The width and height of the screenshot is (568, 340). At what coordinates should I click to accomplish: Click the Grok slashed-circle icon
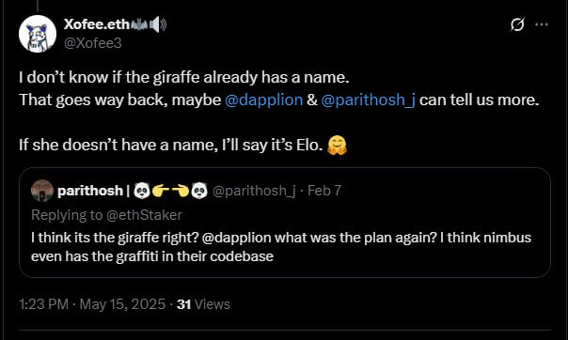517,24
